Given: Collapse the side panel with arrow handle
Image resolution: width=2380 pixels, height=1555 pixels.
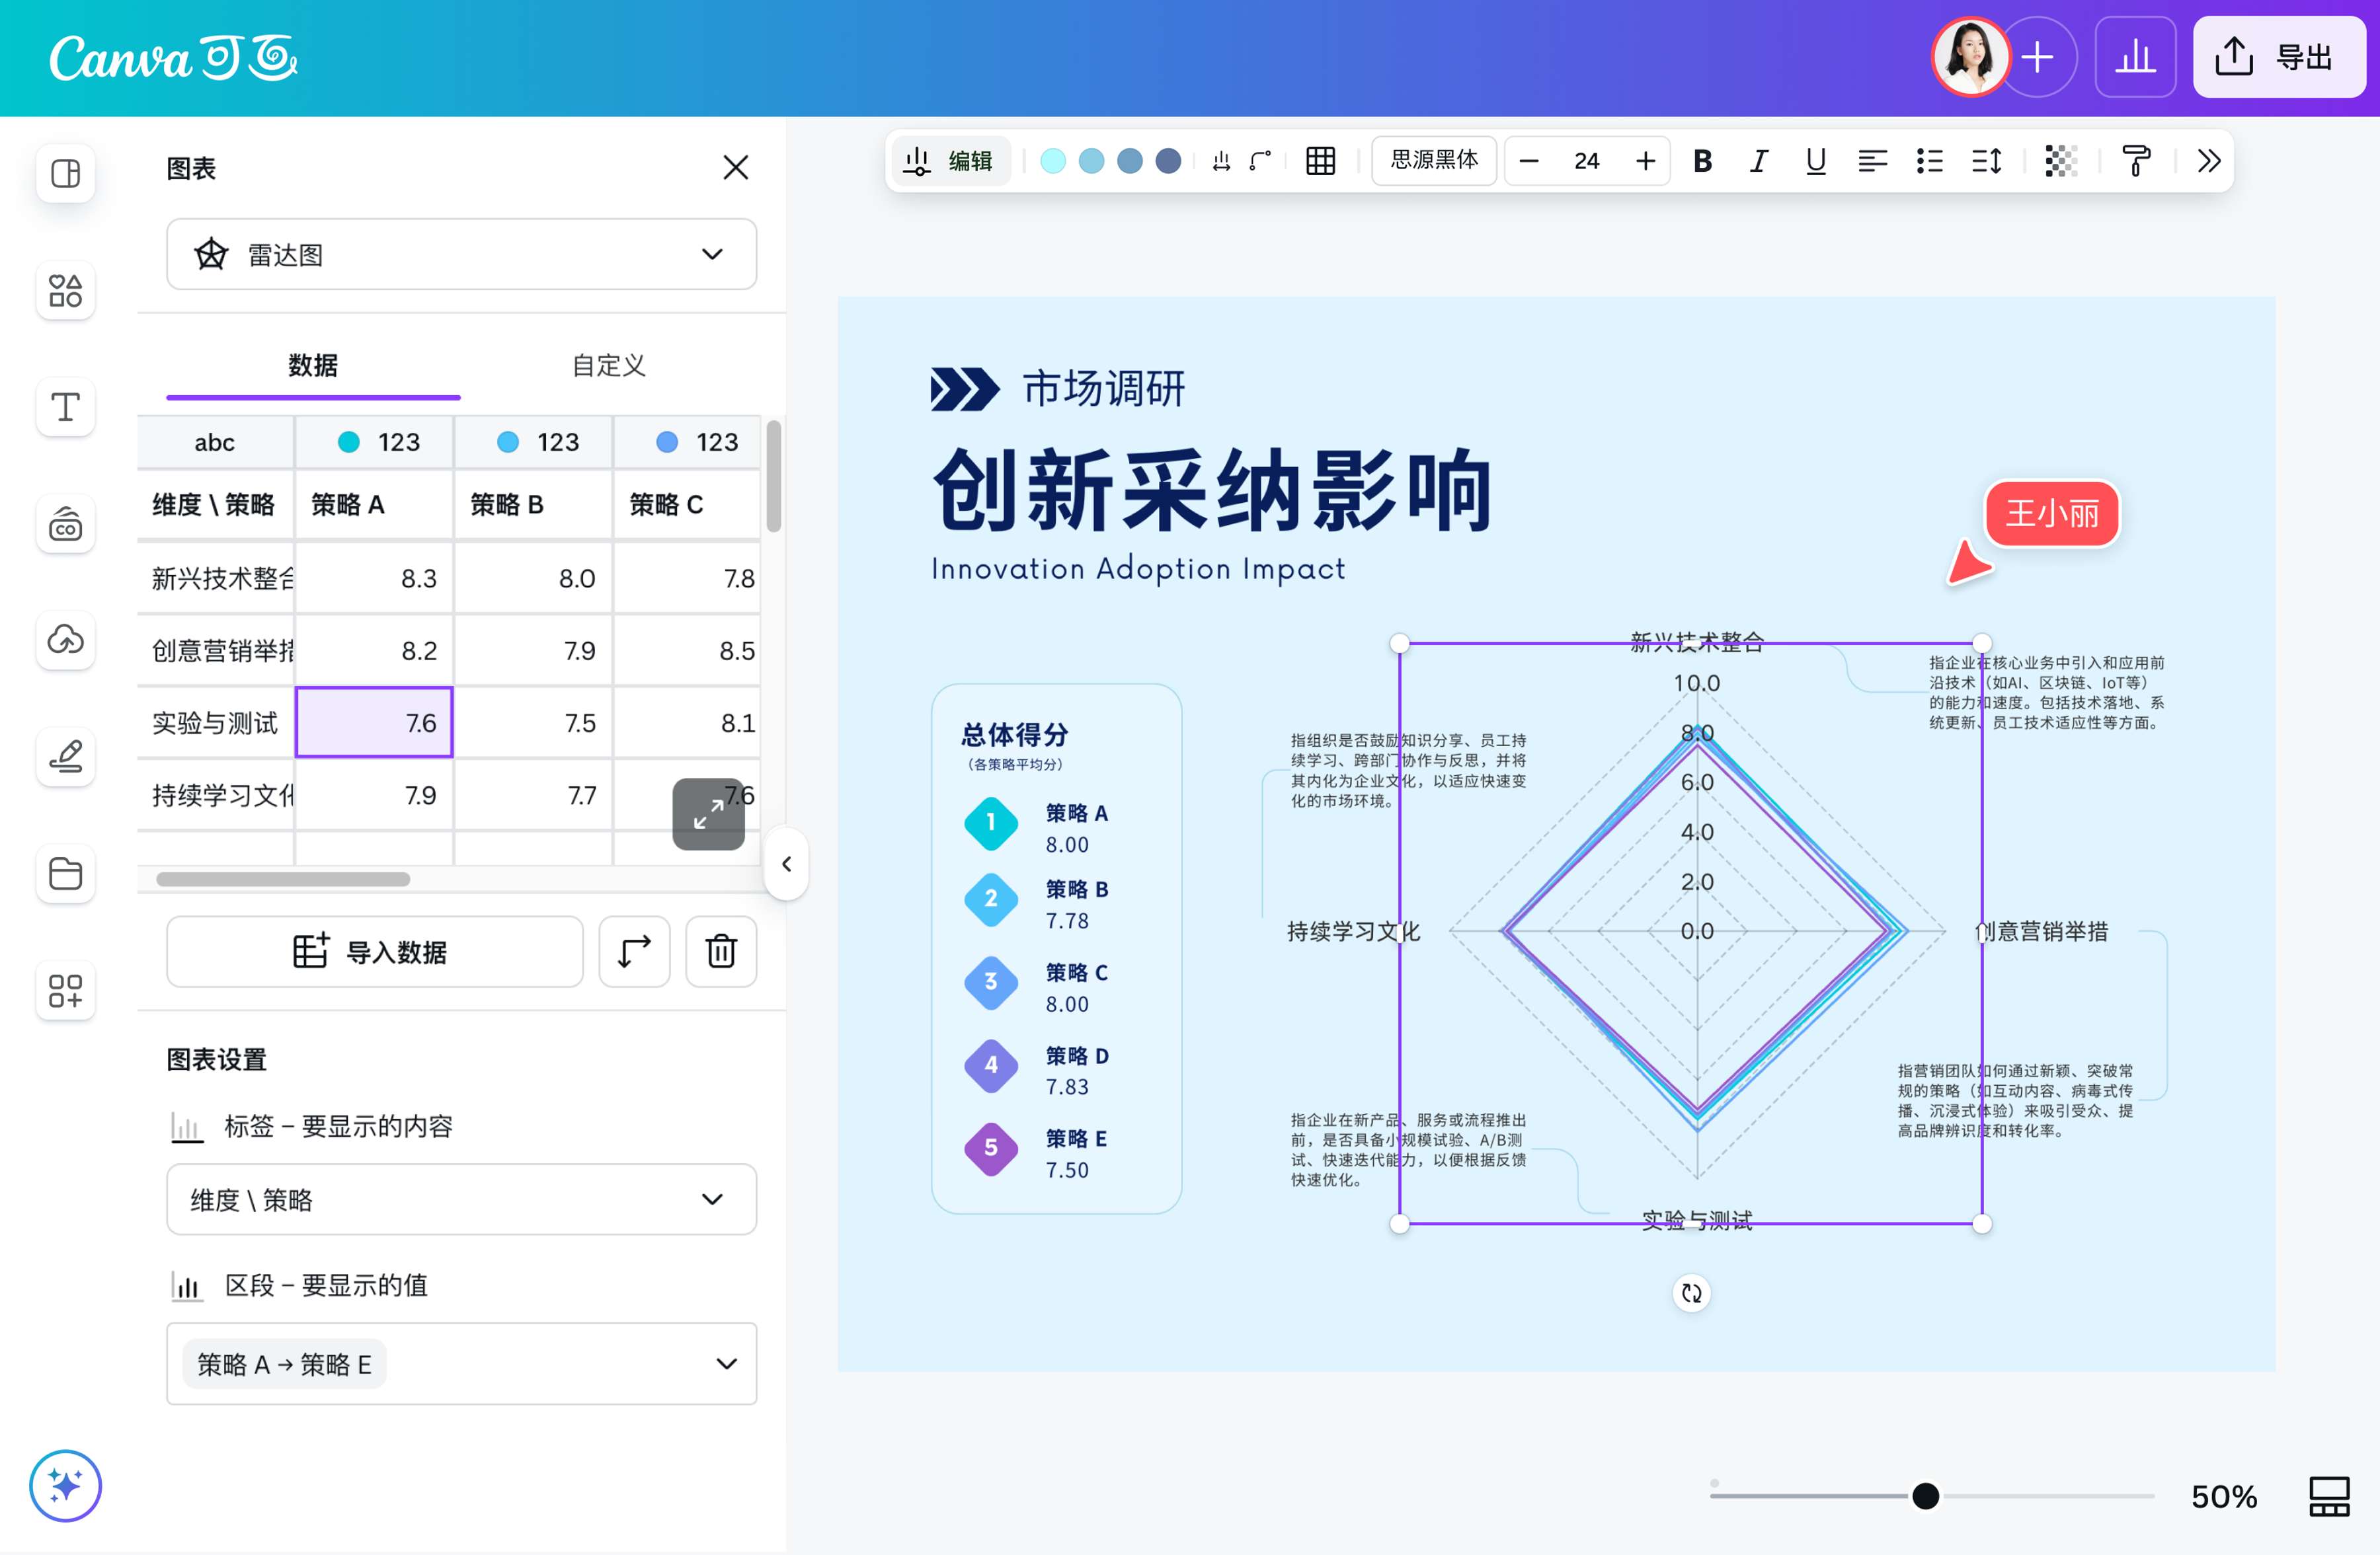Looking at the screenshot, I should point(787,864).
